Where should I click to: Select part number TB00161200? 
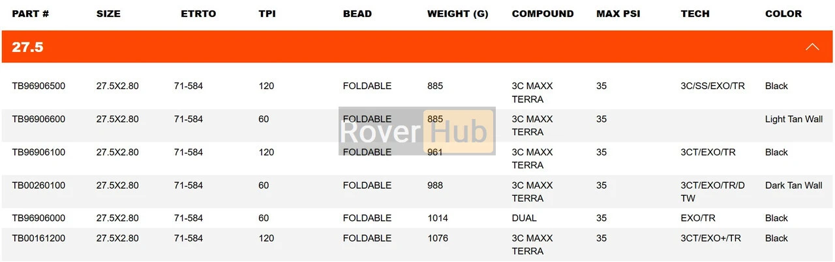[x=38, y=238]
